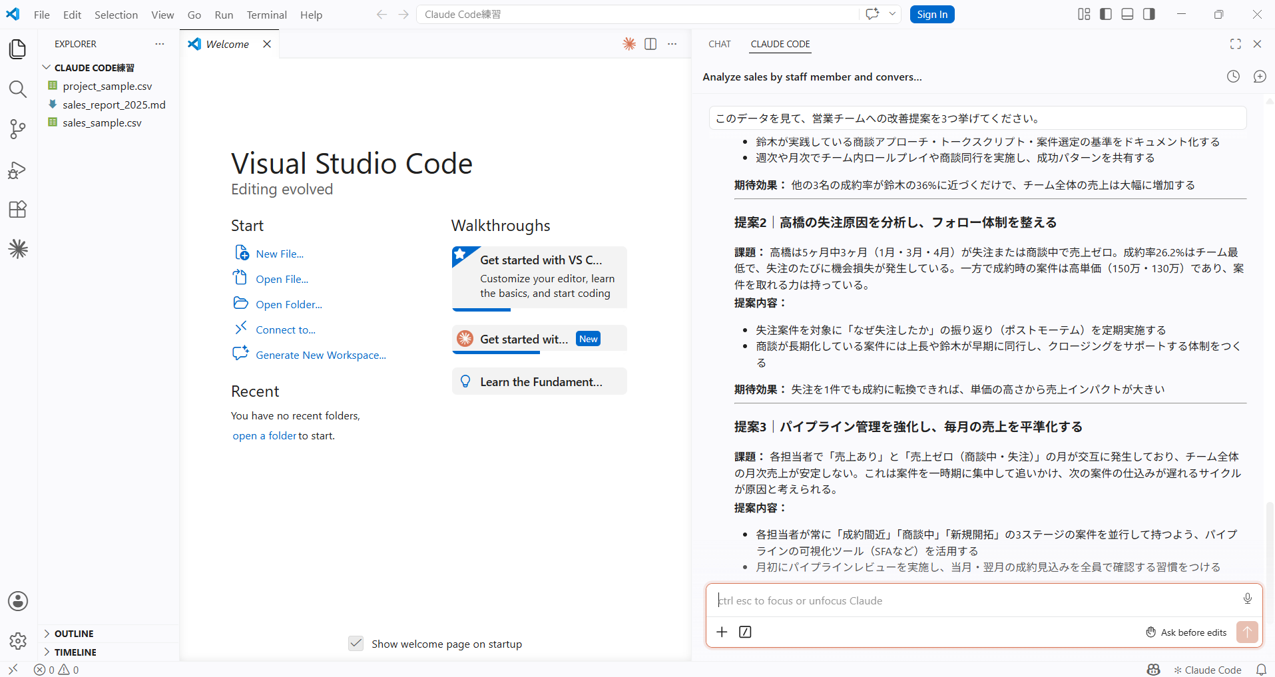
Task: Click the Claude Code status bar item
Action: 1208,670
